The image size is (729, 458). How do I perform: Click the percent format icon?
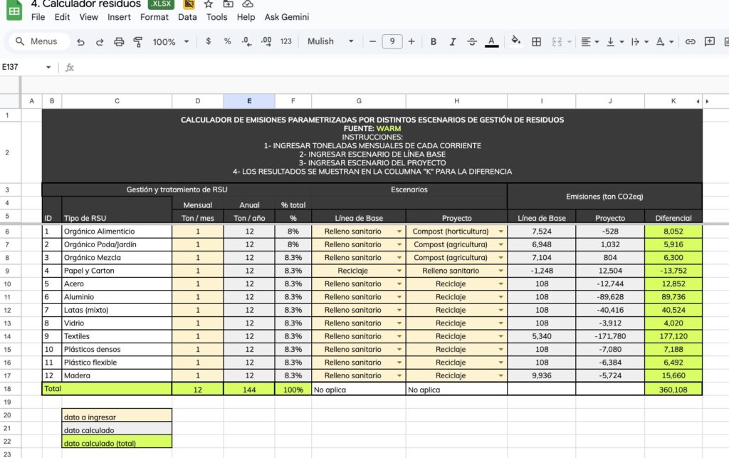pos(226,41)
